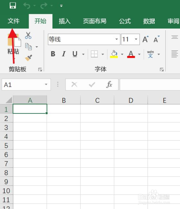Image resolution: width=180 pixels, height=209 pixels.
Task: Click the Cut scissors icon
Action: 28,36
